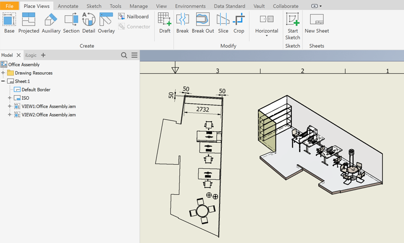Open the File menu
404x243 pixels.
(9, 6)
